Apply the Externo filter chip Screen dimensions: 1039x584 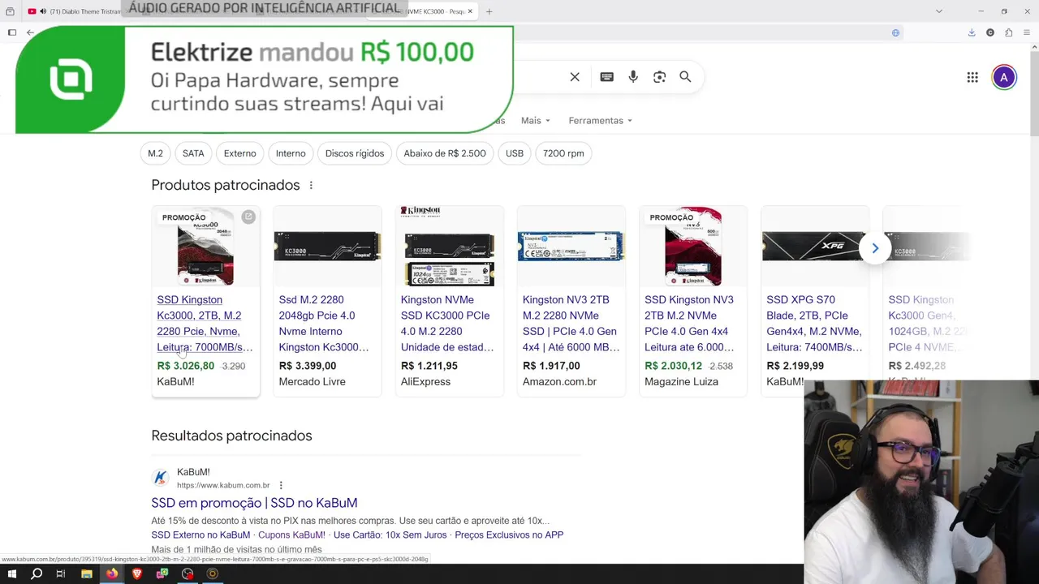tap(239, 153)
